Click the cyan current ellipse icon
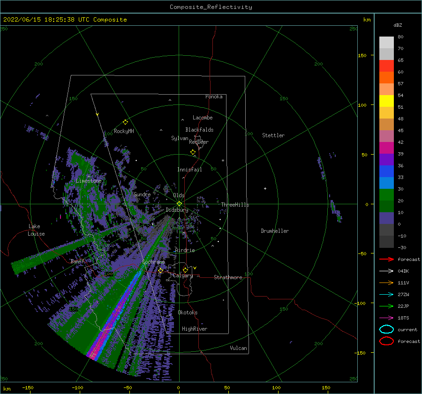Image resolution: width=422 pixels, height=394 pixels. [x=386, y=329]
